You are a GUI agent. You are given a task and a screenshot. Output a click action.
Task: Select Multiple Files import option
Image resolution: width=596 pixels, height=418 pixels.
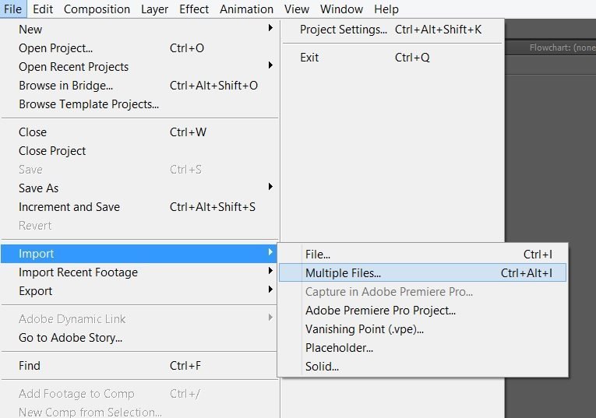pos(423,273)
